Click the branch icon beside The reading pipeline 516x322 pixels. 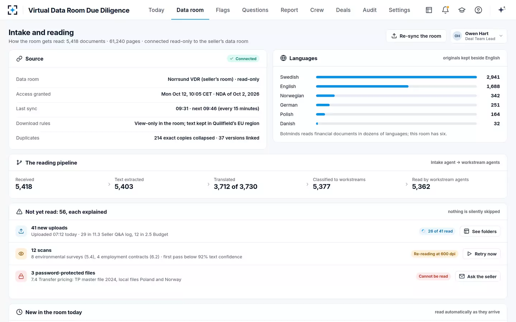click(x=19, y=162)
